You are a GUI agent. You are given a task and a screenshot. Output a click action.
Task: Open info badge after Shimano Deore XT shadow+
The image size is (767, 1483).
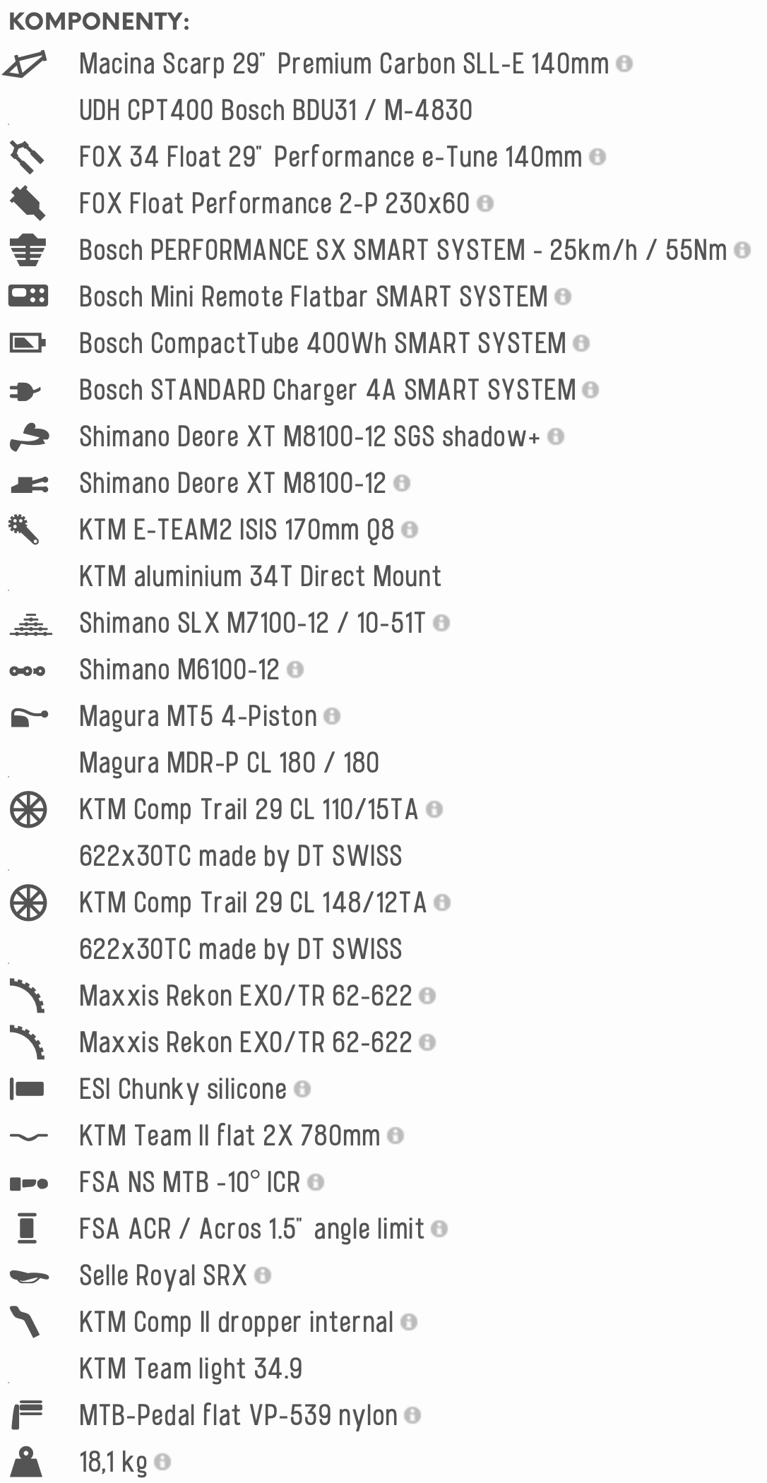556,436
